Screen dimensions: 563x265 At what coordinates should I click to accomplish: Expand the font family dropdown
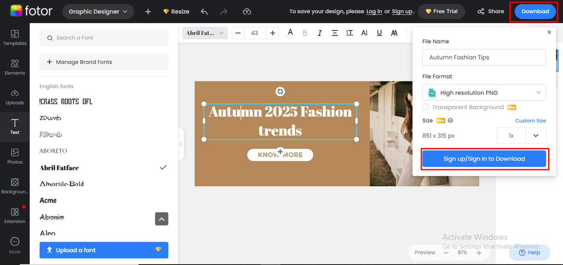(205, 33)
